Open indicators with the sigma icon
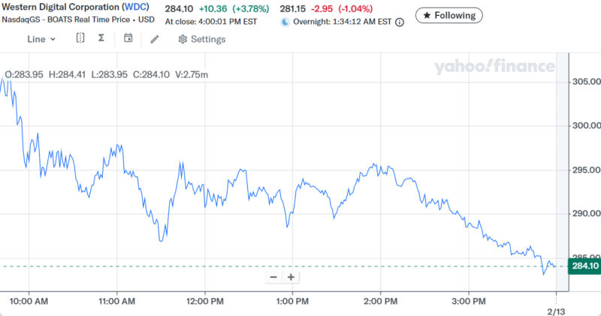Image resolution: width=601 pixels, height=316 pixels. click(x=101, y=38)
